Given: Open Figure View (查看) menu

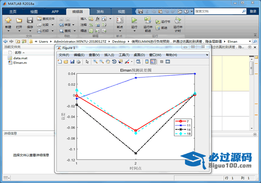Looking at the screenshot, I should point(94,55).
